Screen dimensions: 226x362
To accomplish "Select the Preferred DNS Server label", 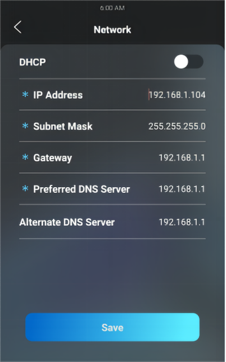I will pyautogui.click(x=81, y=189).
